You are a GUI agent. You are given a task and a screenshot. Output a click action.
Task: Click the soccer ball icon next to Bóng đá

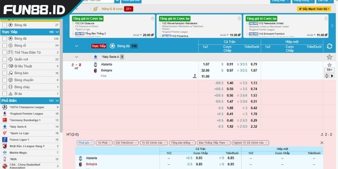point(112,46)
